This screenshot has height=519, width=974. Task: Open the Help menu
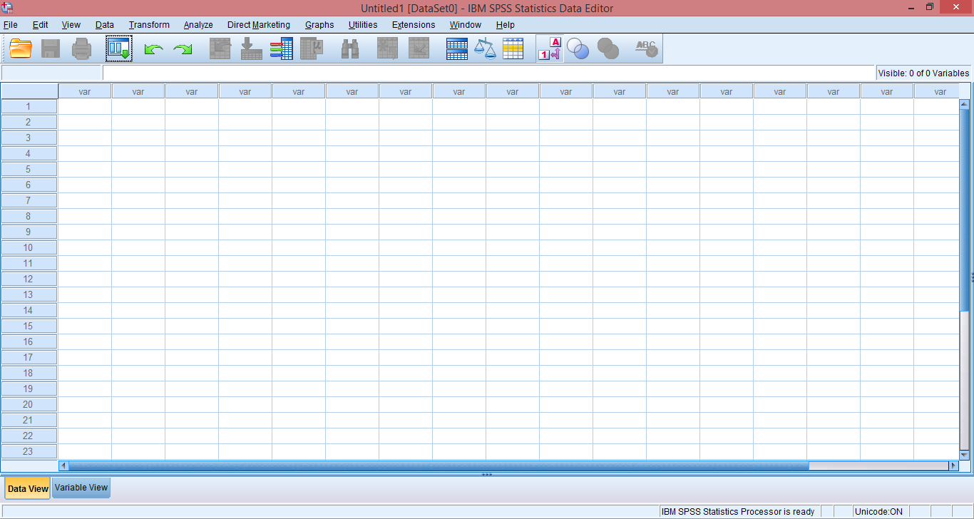[506, 25]
